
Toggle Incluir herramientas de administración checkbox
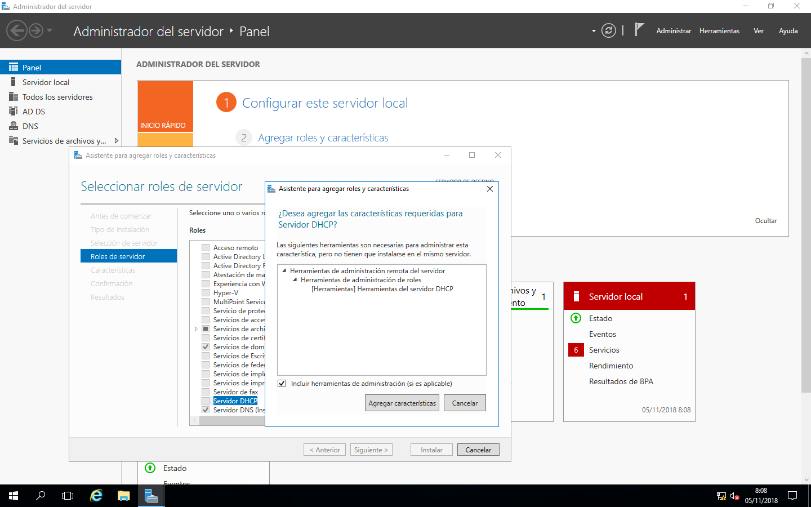[282, 384]
